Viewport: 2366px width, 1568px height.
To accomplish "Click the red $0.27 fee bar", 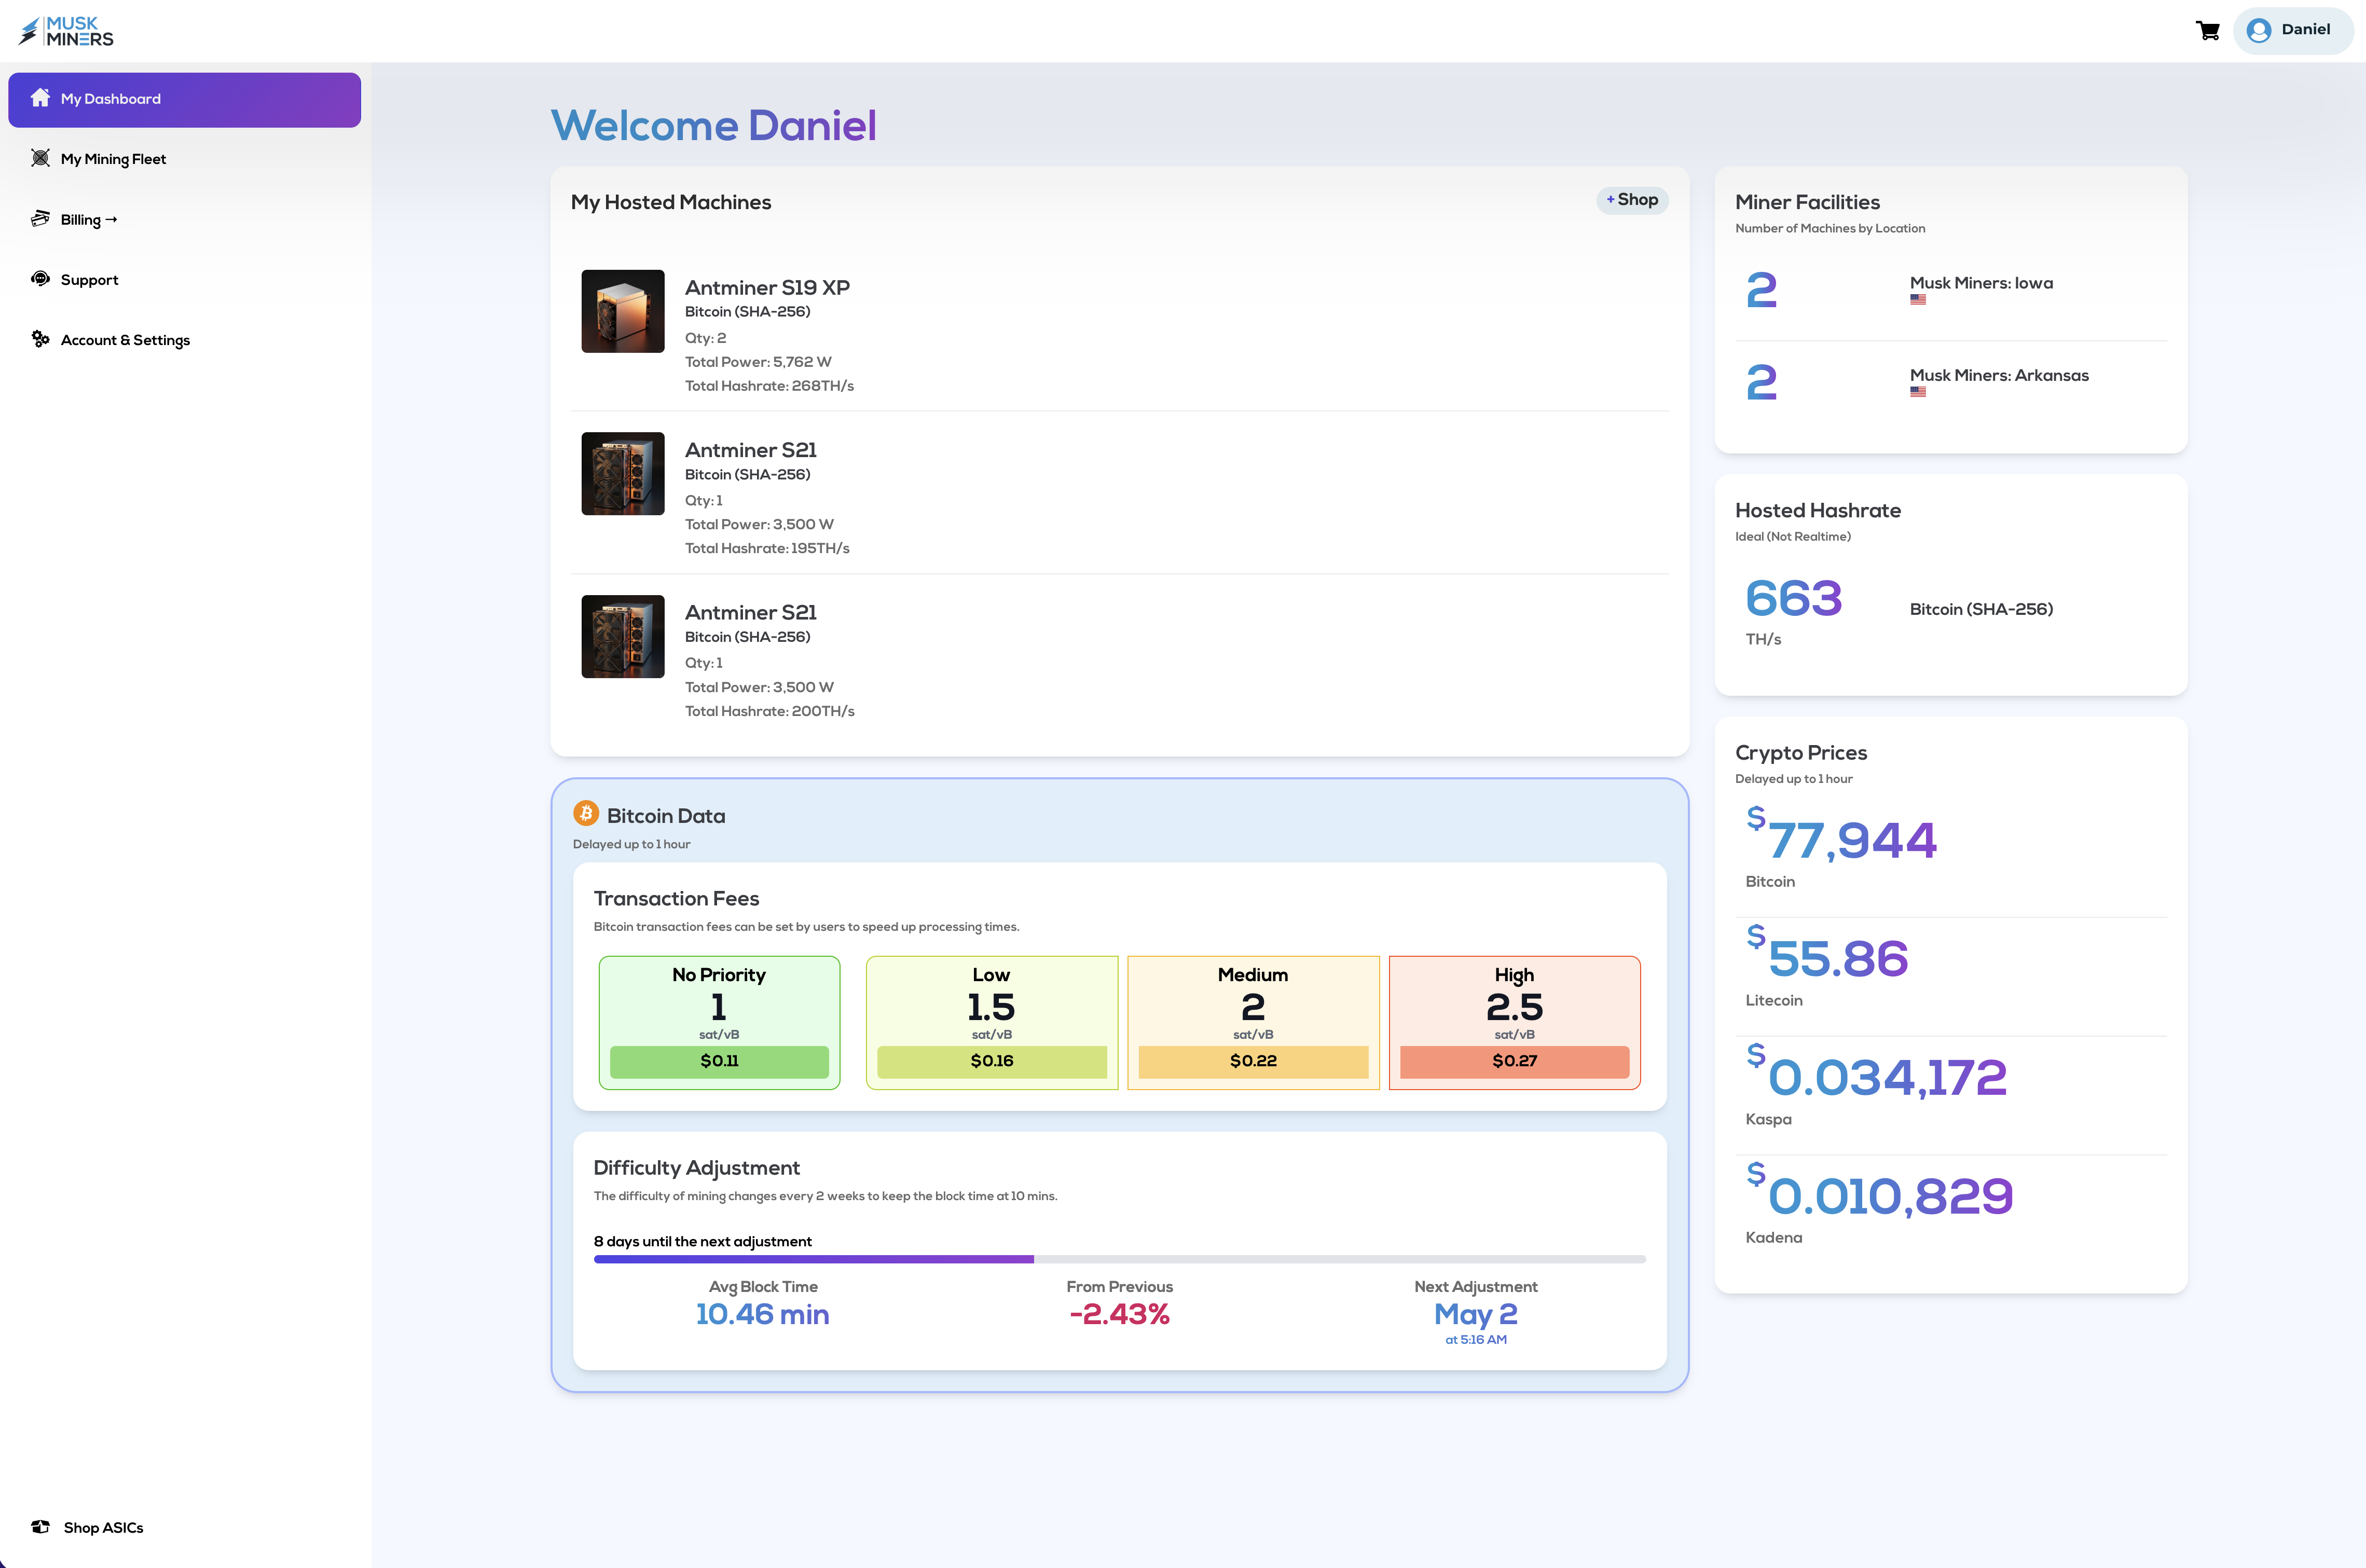I will click(x=1514, y=1061).
